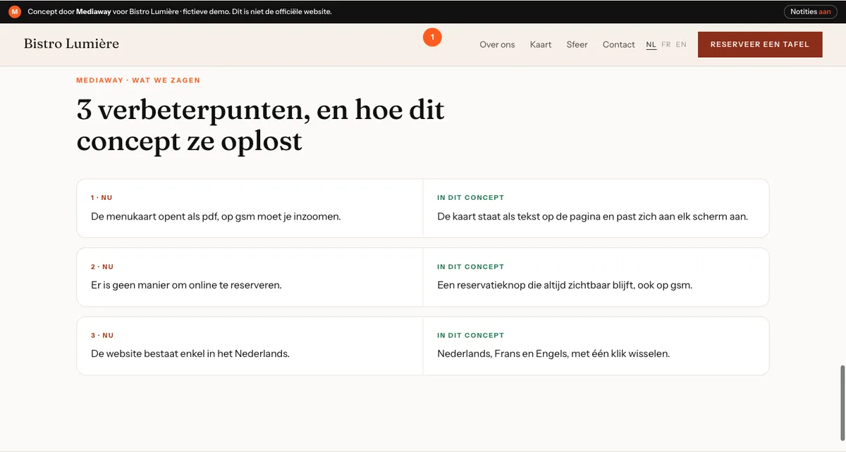The image size is (846, 452).
Task: Click the orange notification badge numbered 1
Action: tap(432, 37)
